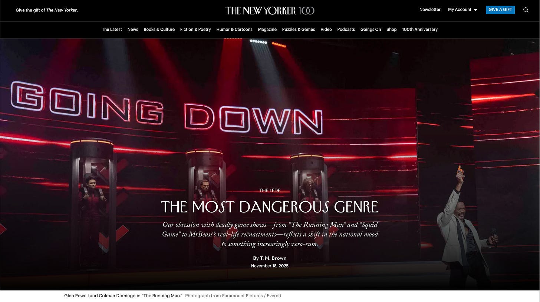Visit the Shop link
Image resolution: width=540 pixels, height=302 pixels.
click(391, 30)
